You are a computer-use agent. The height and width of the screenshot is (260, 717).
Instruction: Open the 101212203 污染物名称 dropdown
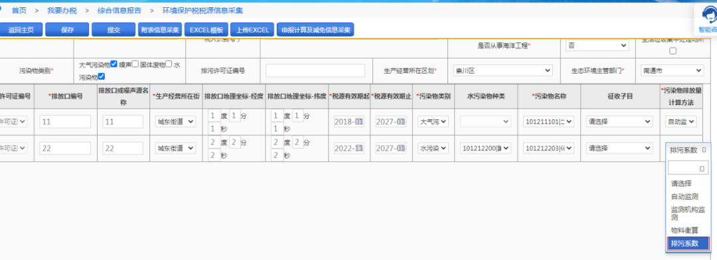pos(549,148)
